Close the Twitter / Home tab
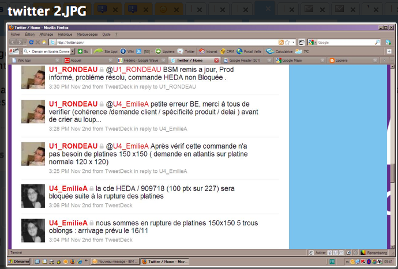This screenshot has height=269, width=398. pyautogui.click(x=216, y=60)
